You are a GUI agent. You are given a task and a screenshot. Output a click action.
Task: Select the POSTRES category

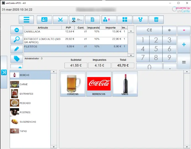pyautogui.click(x=25, y=112)
